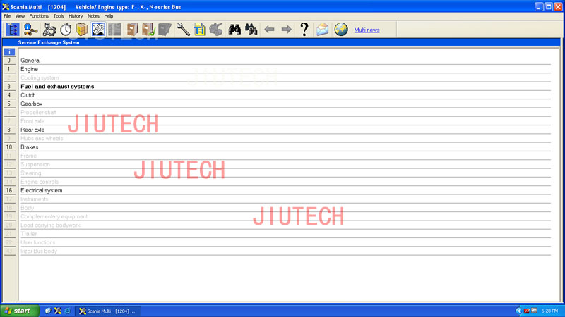The image size is (565, 317).
Task: Select the highlighted service exchange icon
Action: (x=98, y=30)
